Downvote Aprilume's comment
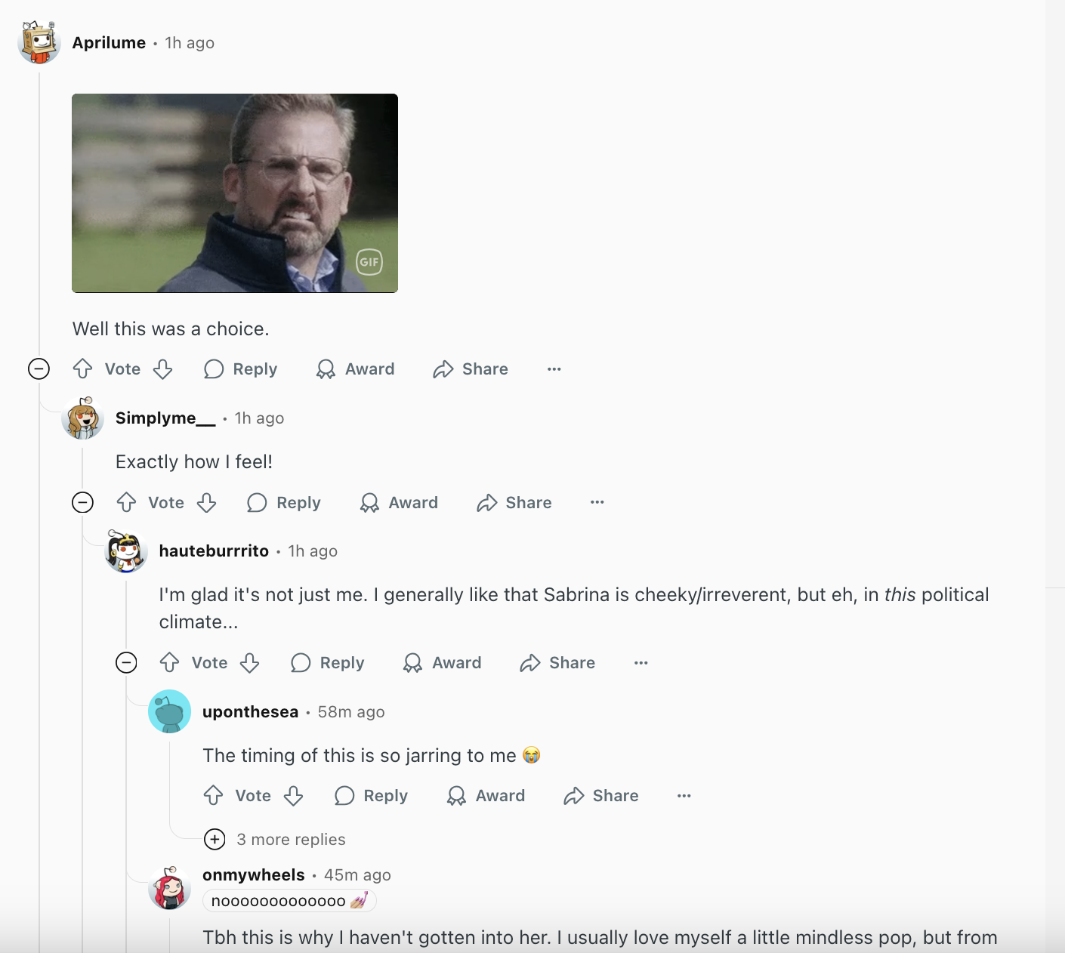This screenshot has width=1065, height=953. pyautogui.click(x=163, y=369)
